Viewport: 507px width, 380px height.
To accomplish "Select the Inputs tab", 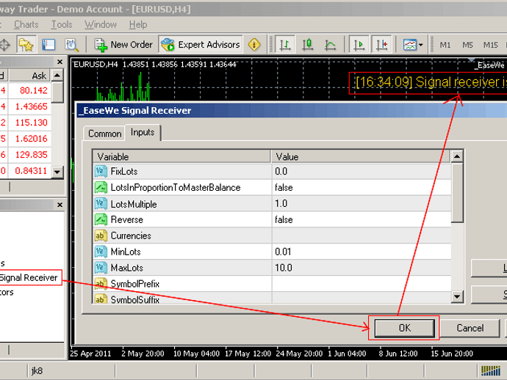I will [x=143, y=132].
